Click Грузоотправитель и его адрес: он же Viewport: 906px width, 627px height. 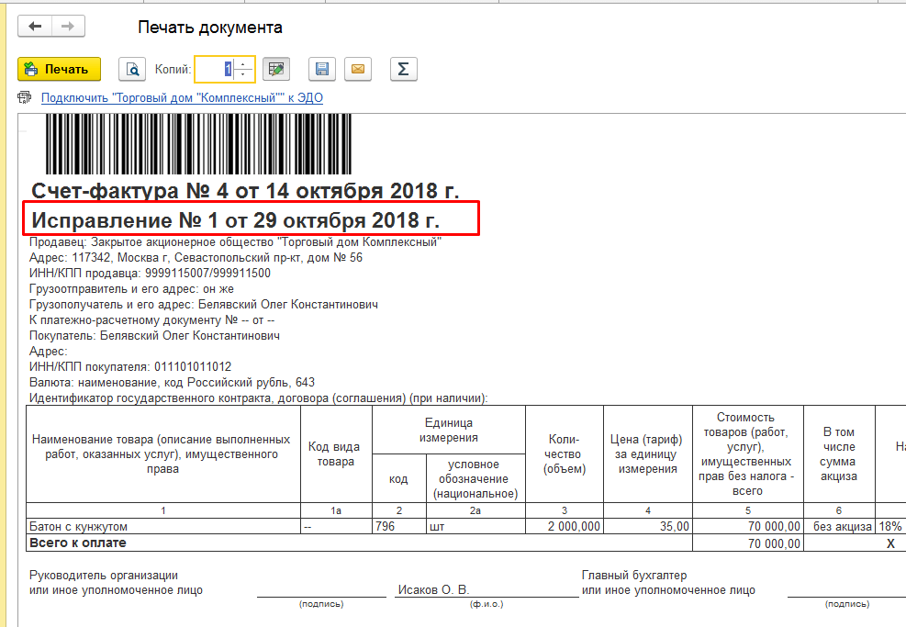tap(131, 289)
